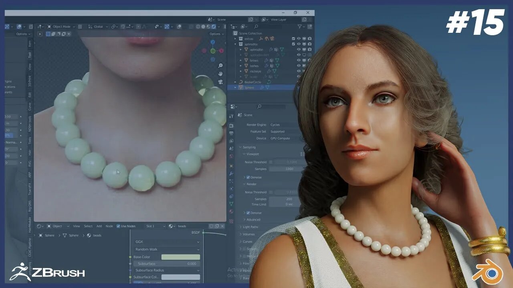This screenshot has height=288, width=513.
Task: Open the View menu in node editor
Action: pyautogui.click(x=76, y=226)
